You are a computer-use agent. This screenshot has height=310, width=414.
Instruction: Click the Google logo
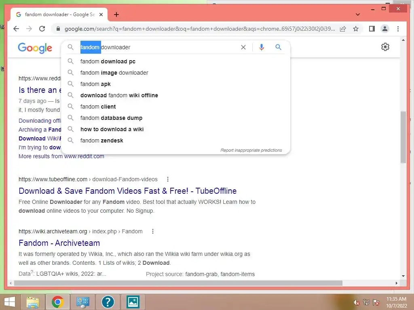[35, 48]
